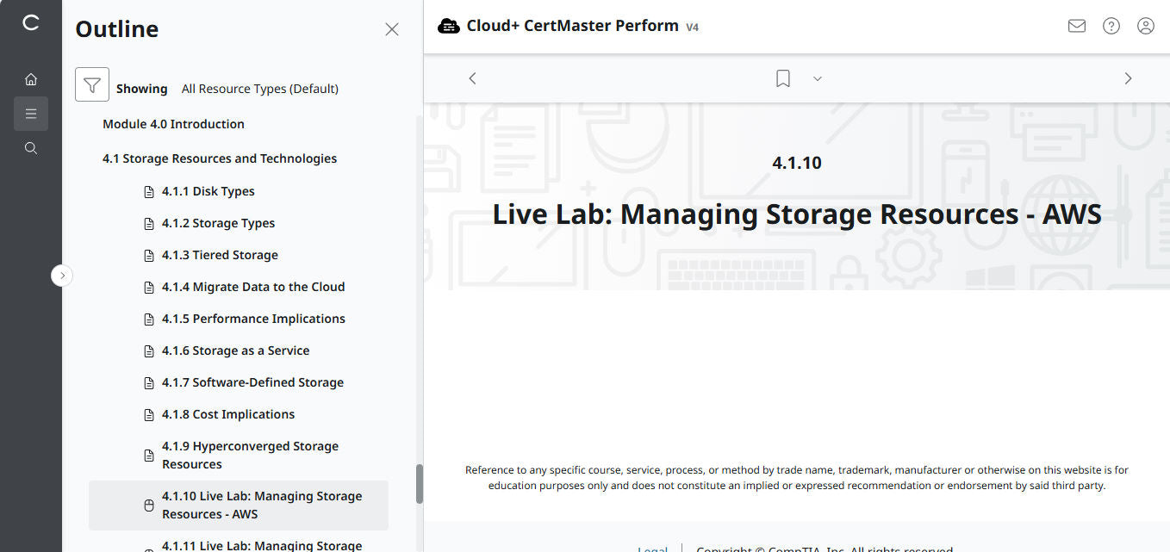Open Module 4.0 Introduction in the outline
The image size is (1170, 552).
coord(172,123)
